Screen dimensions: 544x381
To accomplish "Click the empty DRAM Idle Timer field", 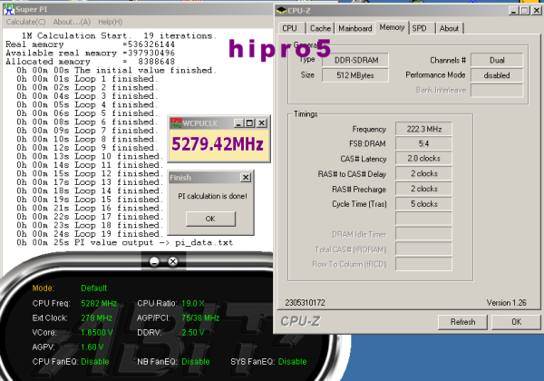I will tap(424, 234).
